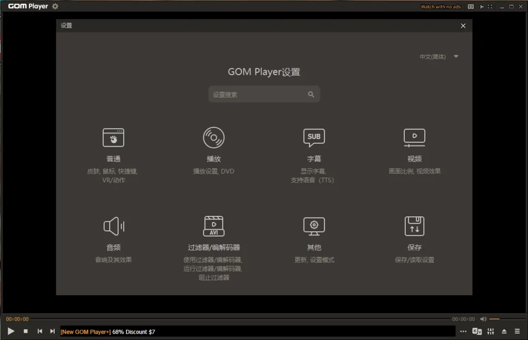The image size is (528, 340).
Task: Mute audio with the speaker icon
Action: pos(483,319)
